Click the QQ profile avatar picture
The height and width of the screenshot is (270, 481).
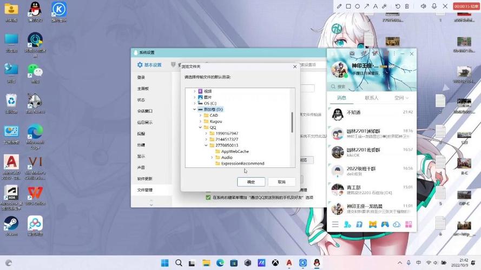point(339,69)
